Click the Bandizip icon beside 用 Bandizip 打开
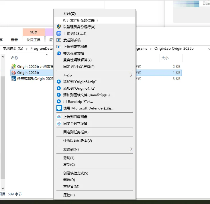The width and height of the screenshot is (210, 204). (x=59, y=101)
